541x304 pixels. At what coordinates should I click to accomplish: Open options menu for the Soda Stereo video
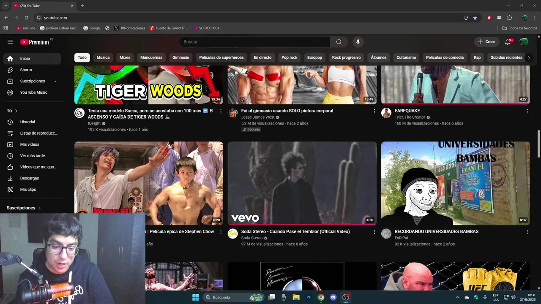click(374, 232)
